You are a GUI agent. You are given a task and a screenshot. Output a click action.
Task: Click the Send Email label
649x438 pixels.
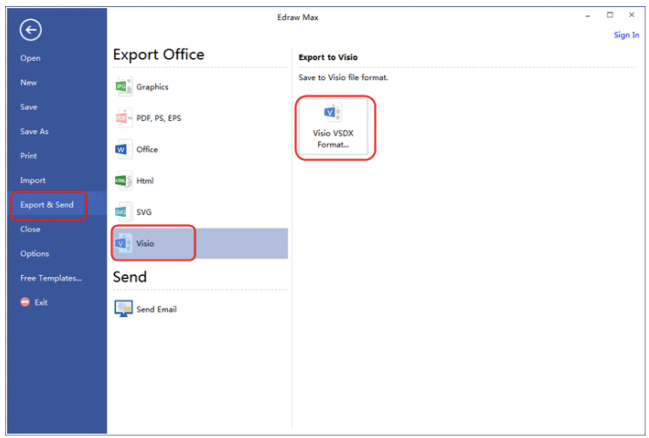(156, 309)
